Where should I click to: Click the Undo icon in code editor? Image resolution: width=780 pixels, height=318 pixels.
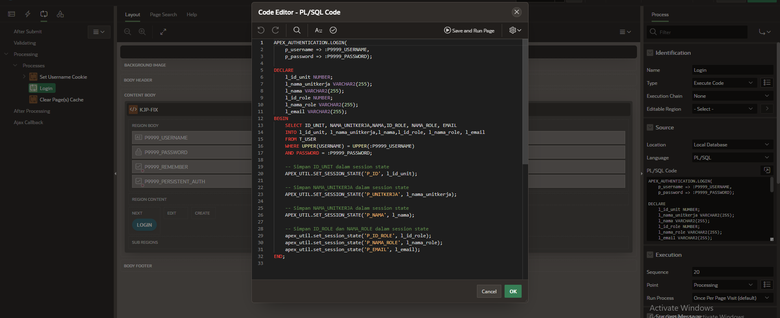(x=261, y=30)
